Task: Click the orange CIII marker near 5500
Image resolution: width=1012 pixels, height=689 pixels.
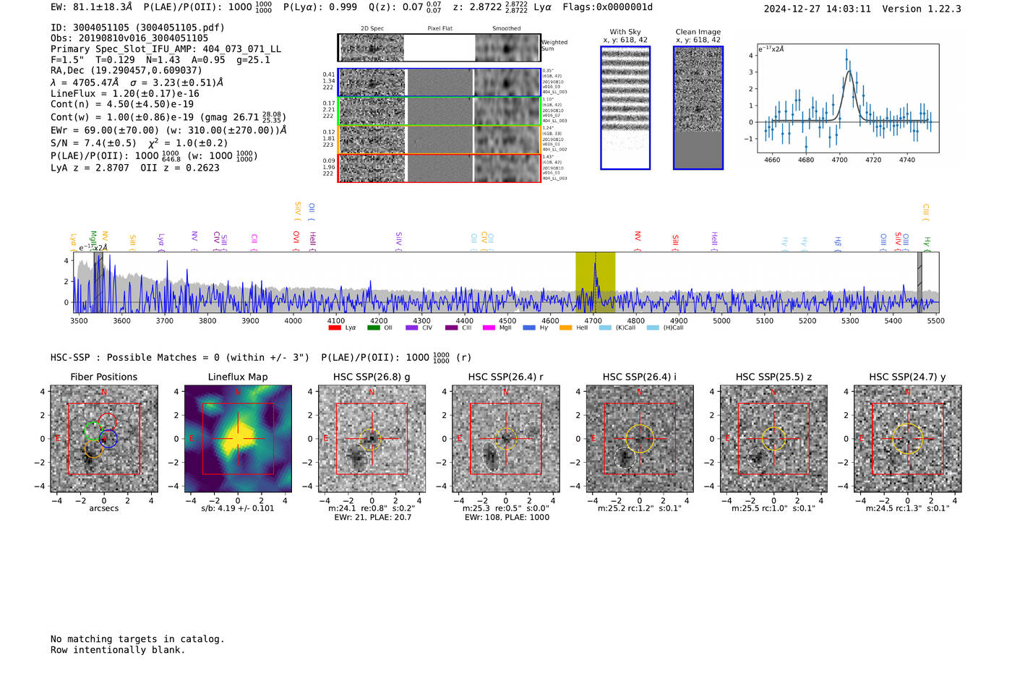Action: pos(926,213)
